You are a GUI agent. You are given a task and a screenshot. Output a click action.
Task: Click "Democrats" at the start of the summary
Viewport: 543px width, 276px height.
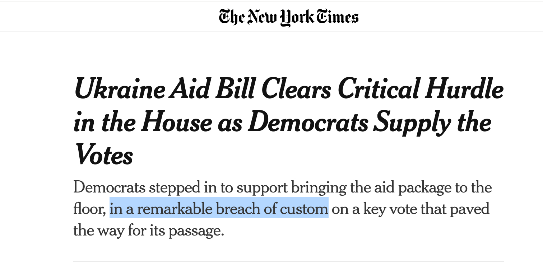tap(109, 187)
